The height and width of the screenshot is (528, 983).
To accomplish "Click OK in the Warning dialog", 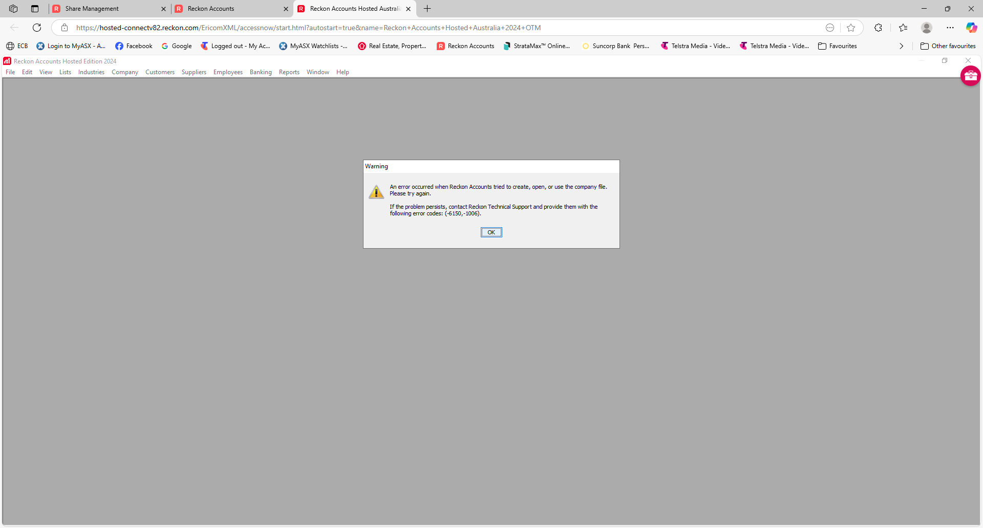I will (491, 232).
